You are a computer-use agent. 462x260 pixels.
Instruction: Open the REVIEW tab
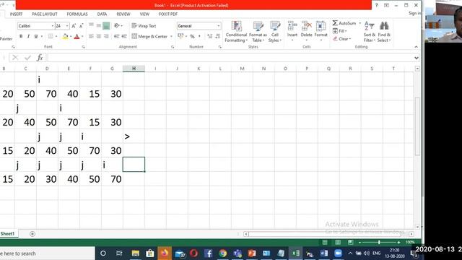(x=123, y=14)
